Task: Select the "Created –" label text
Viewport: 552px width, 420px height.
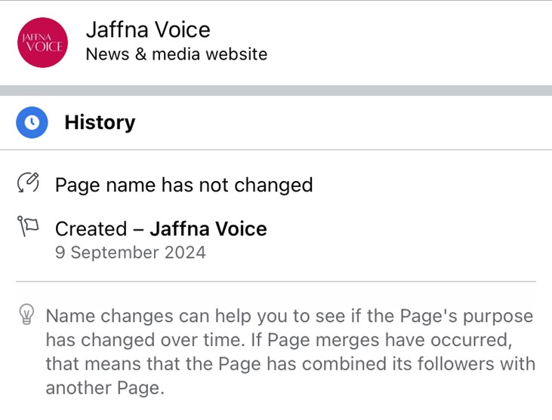Action: pos(100,228)
